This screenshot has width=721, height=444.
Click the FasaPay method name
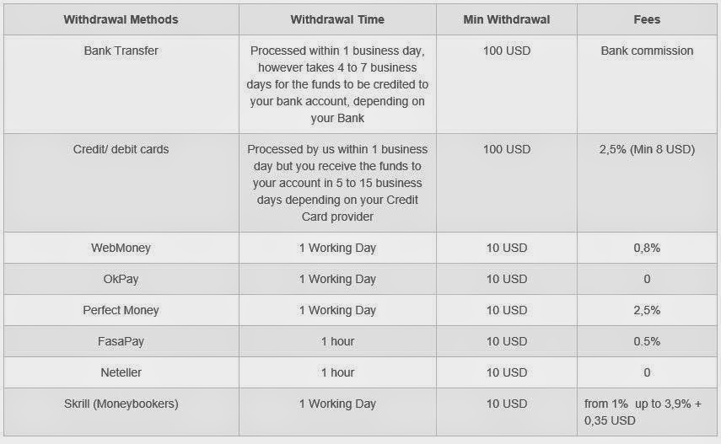pos(121,341)
